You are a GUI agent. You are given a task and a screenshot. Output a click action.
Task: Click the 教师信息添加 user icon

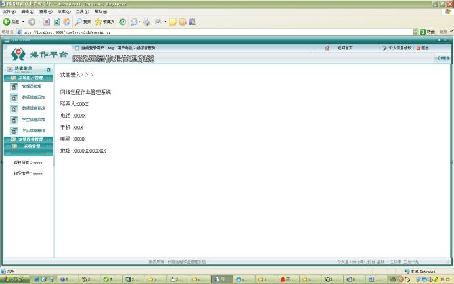(14, 98)
